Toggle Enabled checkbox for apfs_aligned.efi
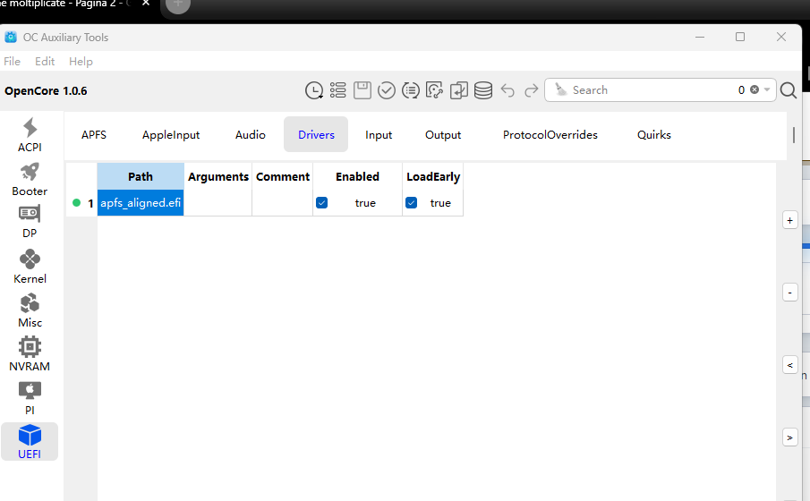Screen dimensions: 810x501 322,202
